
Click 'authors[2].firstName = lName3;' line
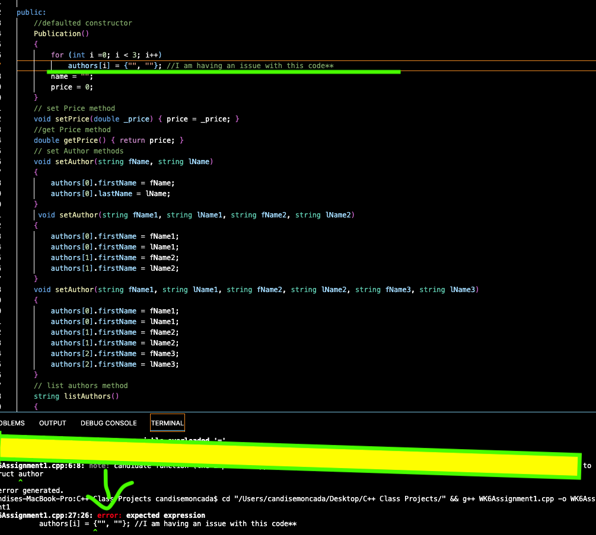(x=115, y=364)
